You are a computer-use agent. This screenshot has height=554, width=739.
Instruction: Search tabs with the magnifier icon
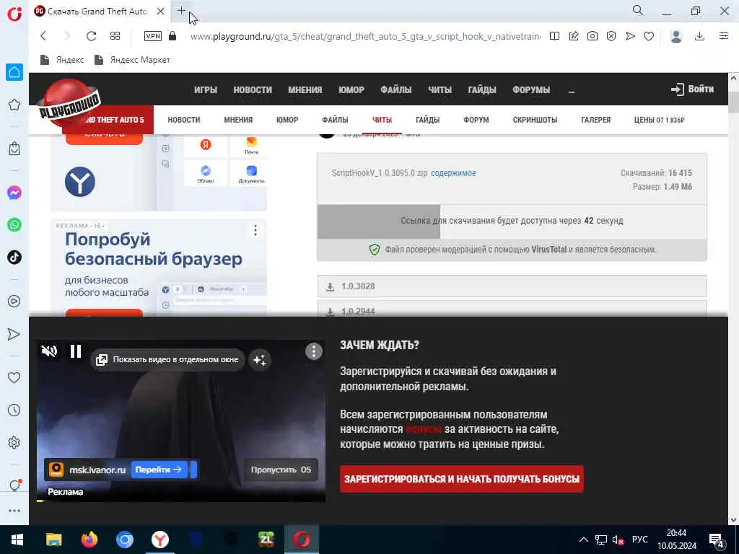(638, 10)
